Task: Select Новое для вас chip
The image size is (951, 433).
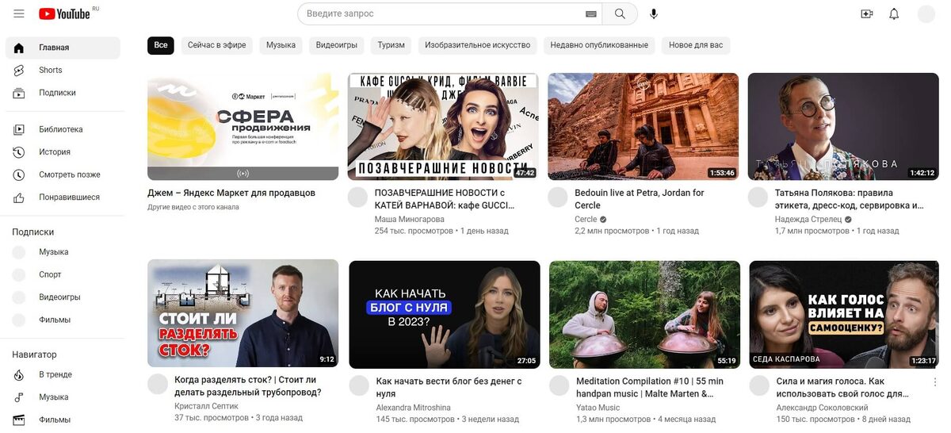Action: tap(696, 45)
